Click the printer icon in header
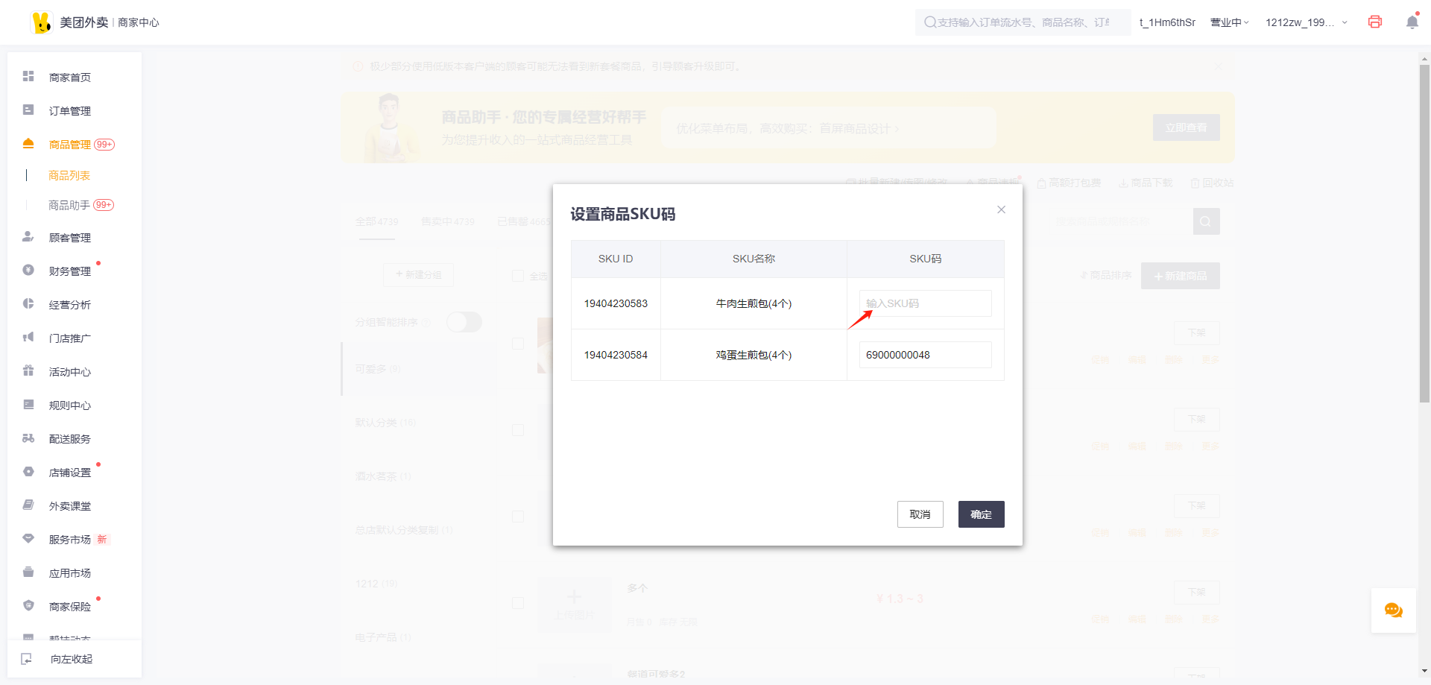Image resolution: width=1431 pixels, height=685 pixels. (x=1374, y=22)
